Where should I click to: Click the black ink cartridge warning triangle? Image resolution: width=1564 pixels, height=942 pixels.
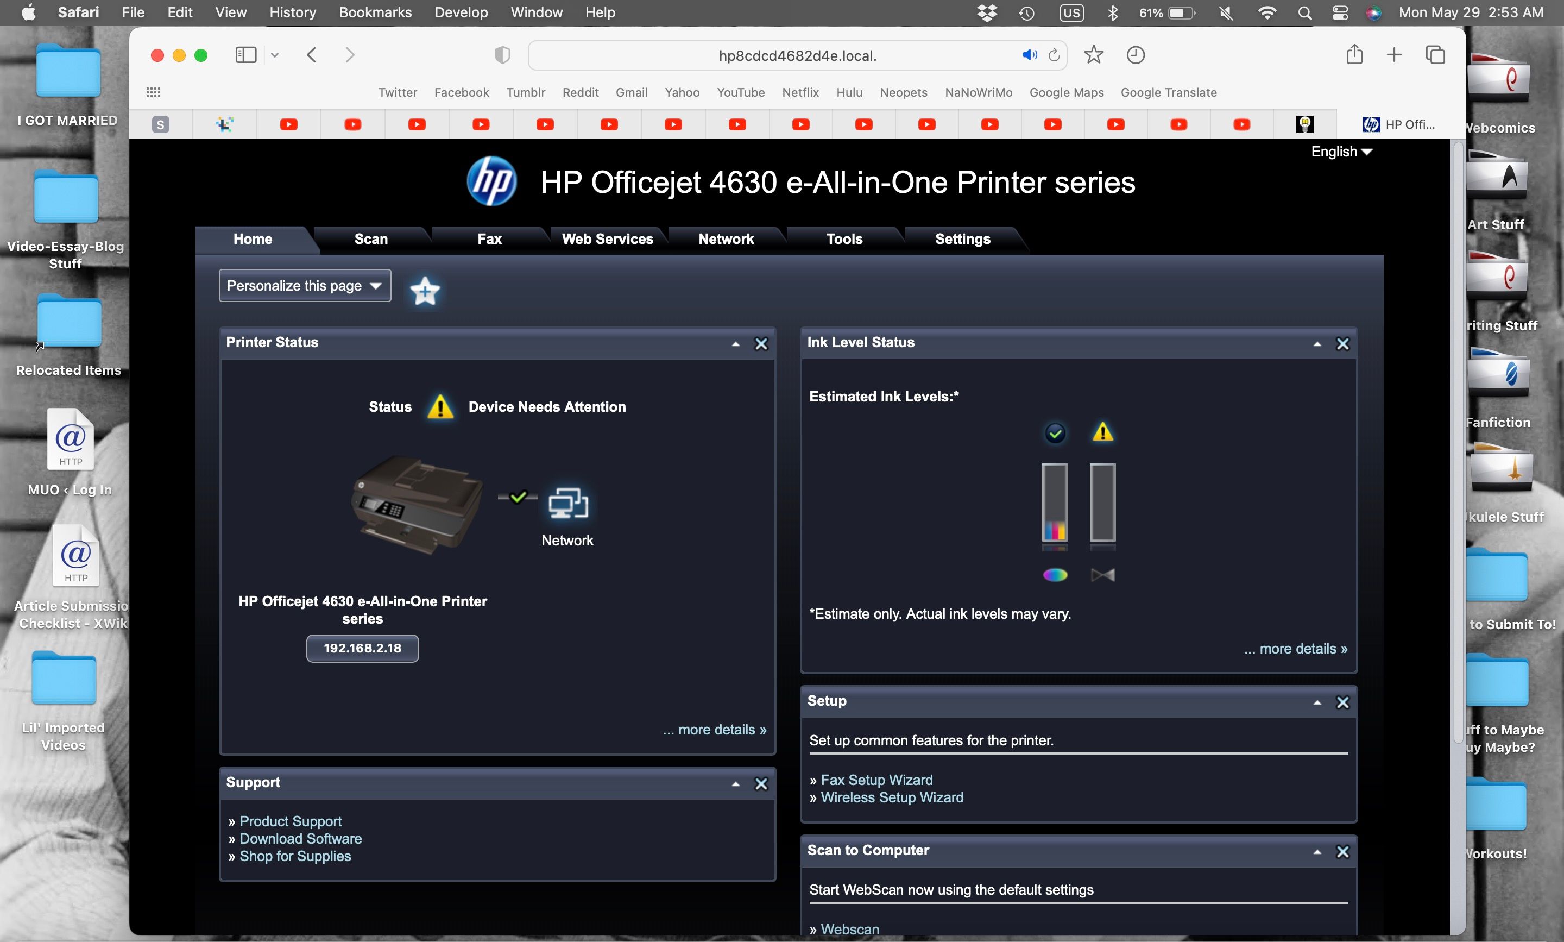[x=1103, y=433]
